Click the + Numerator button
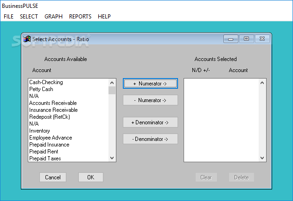The width and height of the screenshot is (293, 201). [150, 84]
